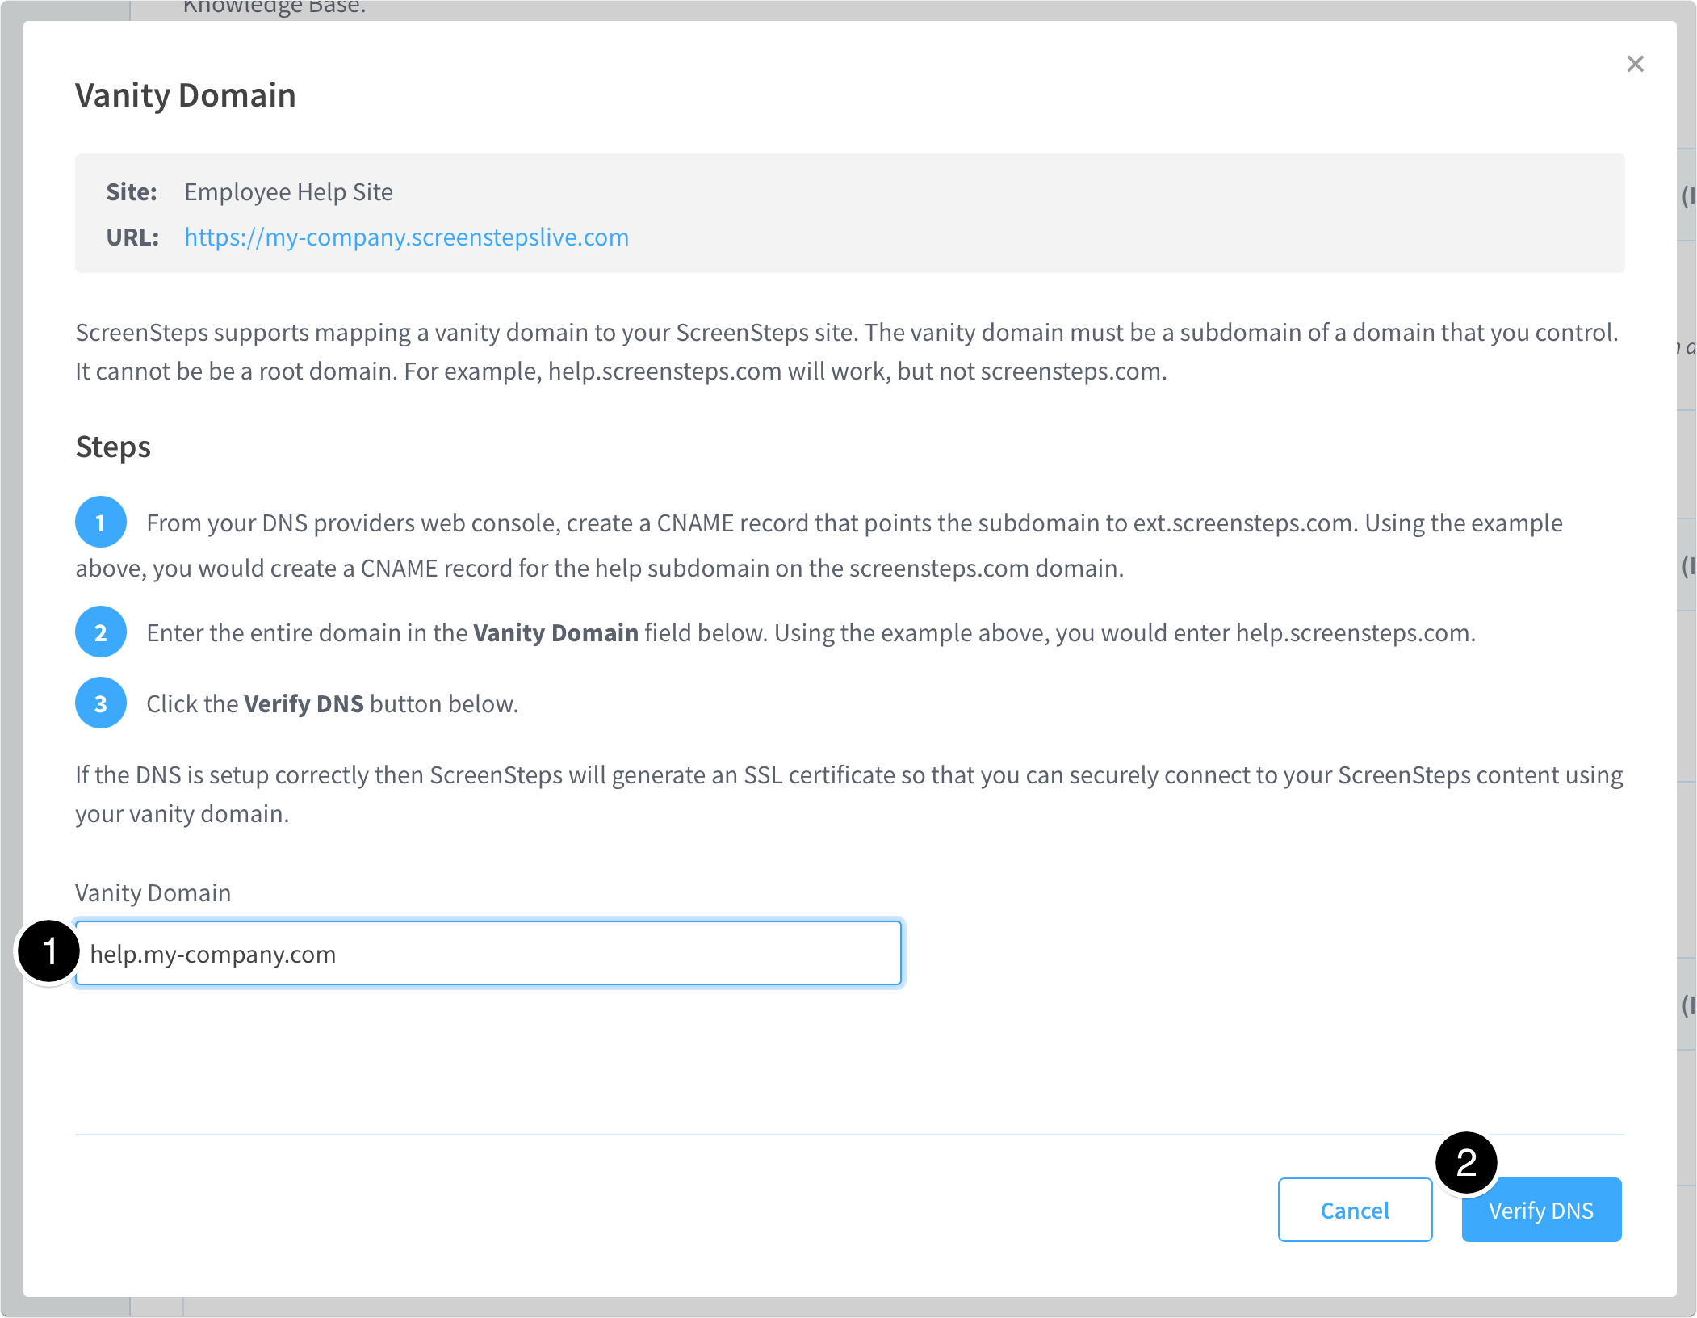Viewport: 1697px width, 1318px height.
Task: Close the Vanity Domain dialog with the X
Action: click(x=1636, y=64)
